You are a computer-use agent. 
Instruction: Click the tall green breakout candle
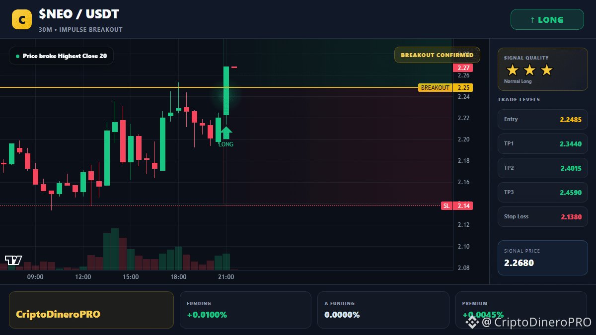[x=226, y=91]
